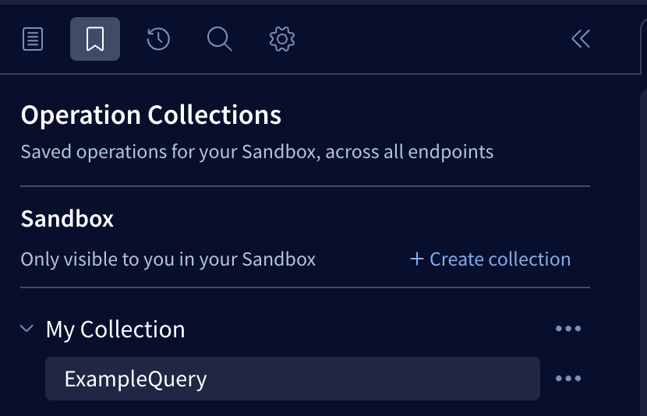The image size is (647, 416).
Task: Click the divider line above My Collection
Action: pos(305,287)
